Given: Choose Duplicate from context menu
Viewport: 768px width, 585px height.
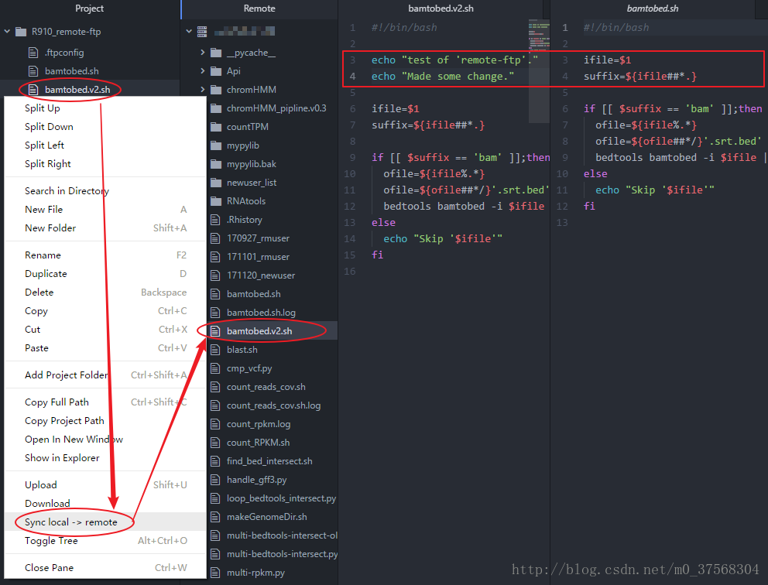Looking at the screenshot, I should [x=105, y=274].
